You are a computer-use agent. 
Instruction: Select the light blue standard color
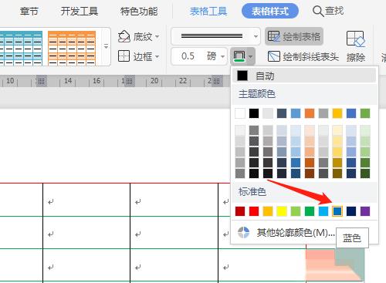(x=323, y=211)
